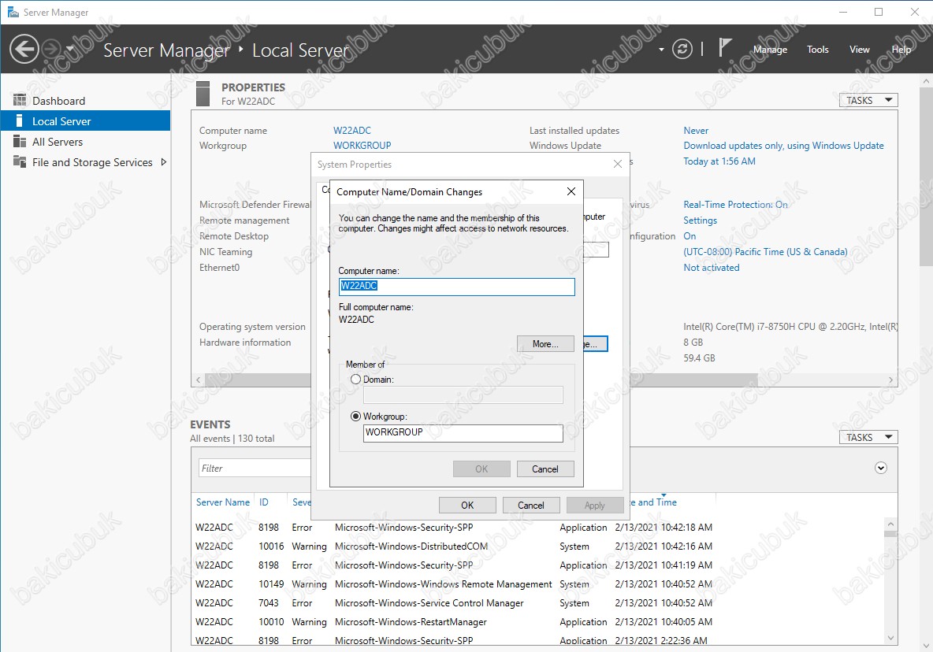Expand events filter chevron circle
The height and width of the screenshot is (652, 933).
tap(881, 468)
